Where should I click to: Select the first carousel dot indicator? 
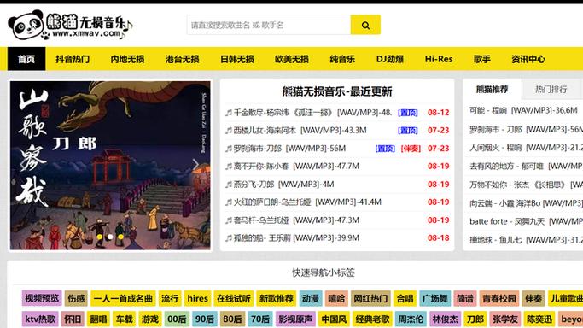point(99,237)
